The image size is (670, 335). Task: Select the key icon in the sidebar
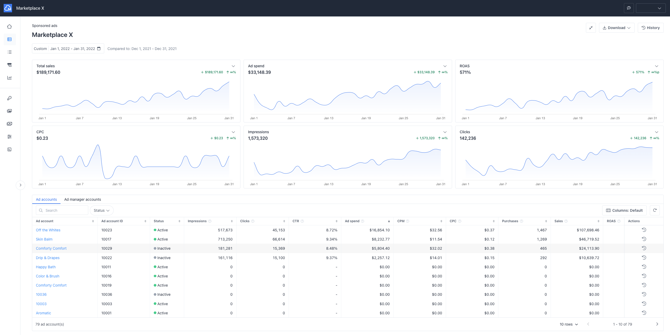[x=9, y=98]
